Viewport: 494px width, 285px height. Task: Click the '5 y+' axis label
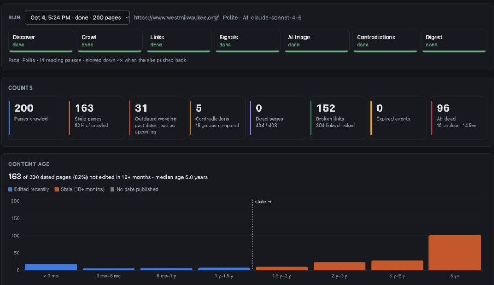click(x=455, y=276)
